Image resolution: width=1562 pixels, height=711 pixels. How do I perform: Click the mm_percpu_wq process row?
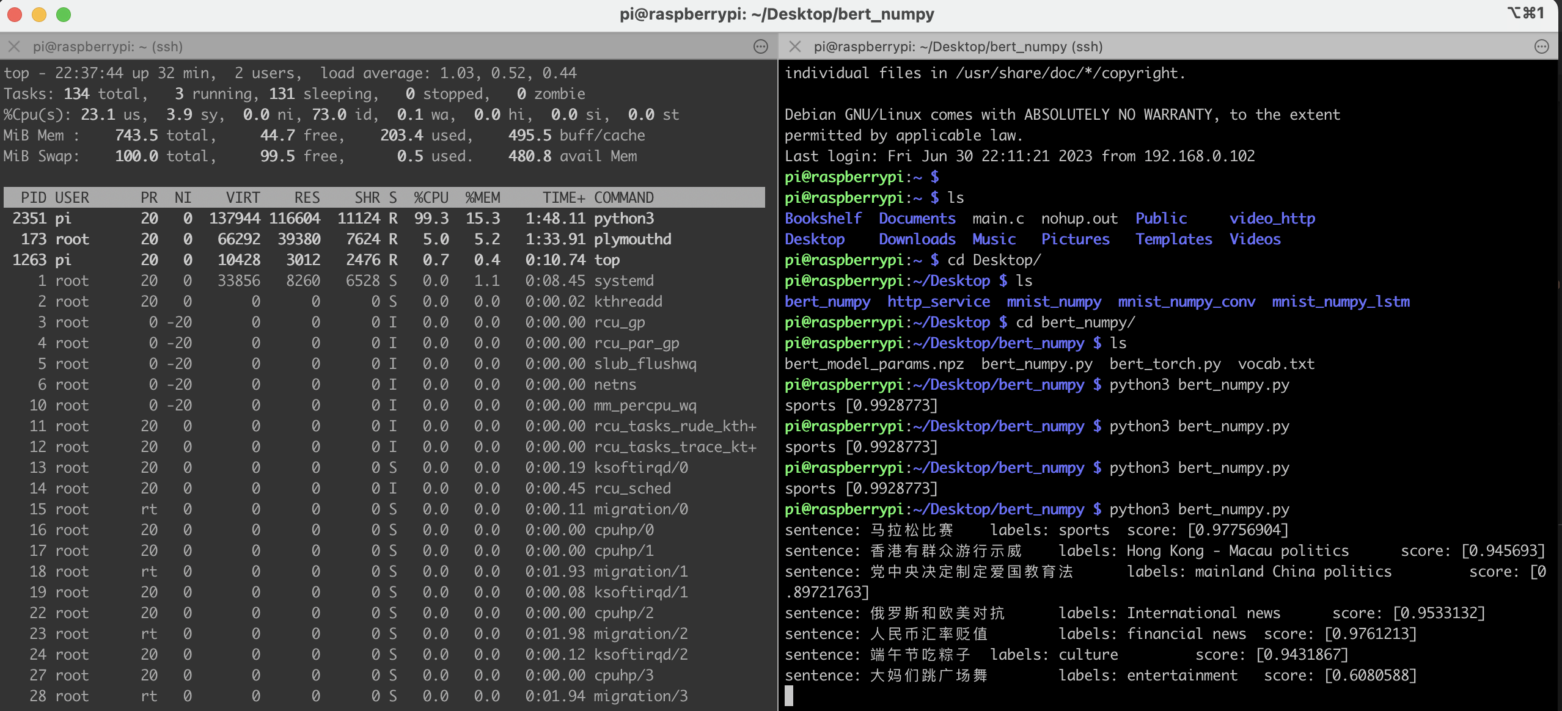point(384,406)
